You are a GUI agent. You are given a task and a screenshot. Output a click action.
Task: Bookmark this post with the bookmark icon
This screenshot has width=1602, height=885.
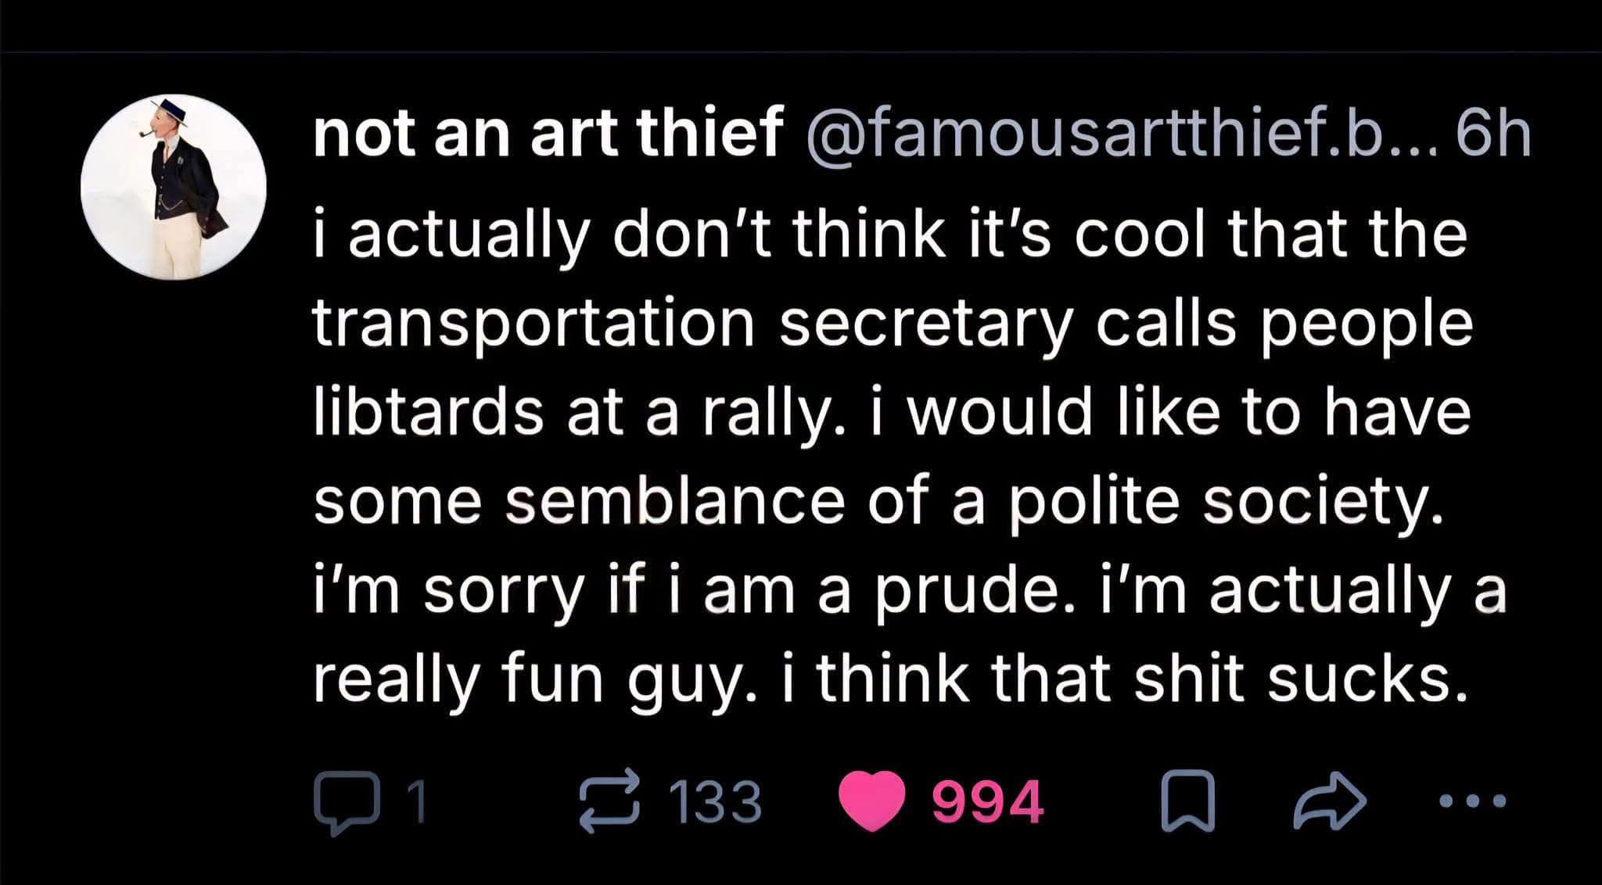point(1187,801)
